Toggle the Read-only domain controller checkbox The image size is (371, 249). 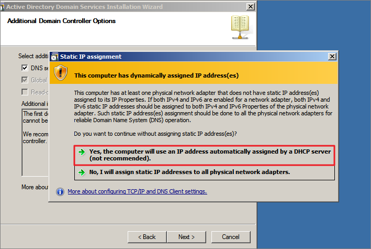[x=25, y=92]
